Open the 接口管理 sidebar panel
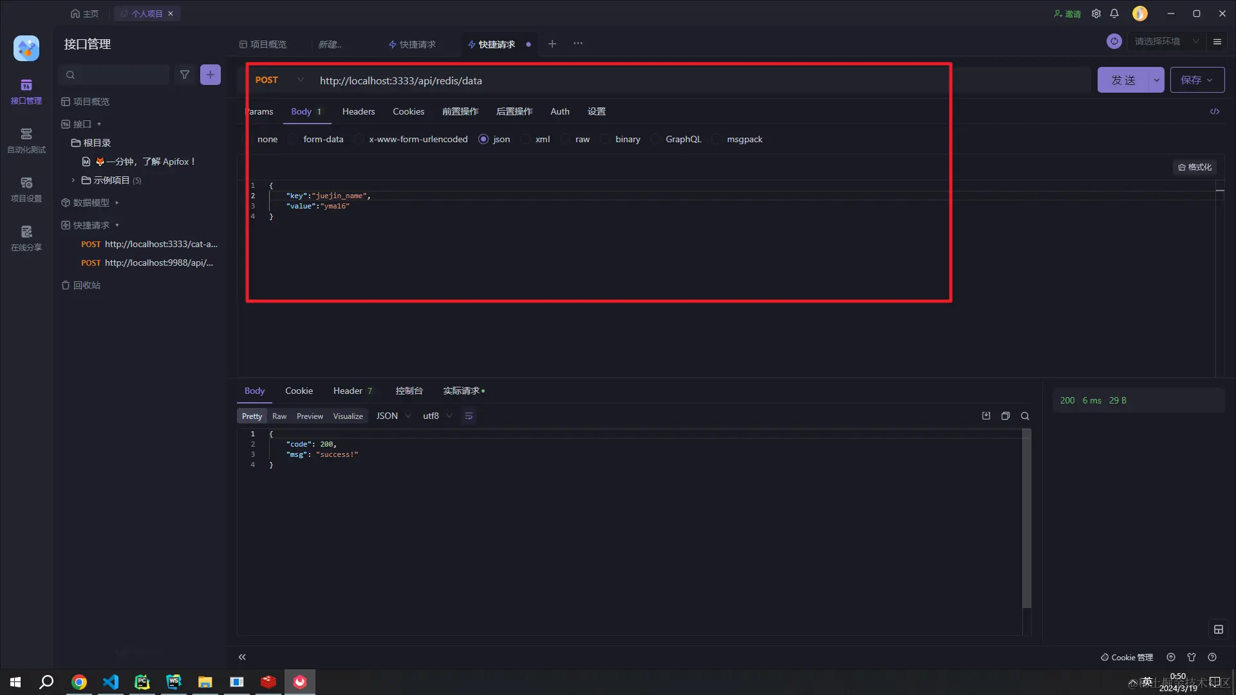This screenshot has width=1236, height=695. pos(26,91)
